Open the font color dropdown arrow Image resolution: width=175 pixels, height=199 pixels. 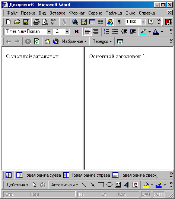pos(162,32)
